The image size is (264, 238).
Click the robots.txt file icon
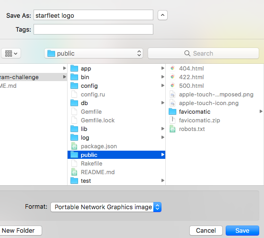[x=172, y=129]
